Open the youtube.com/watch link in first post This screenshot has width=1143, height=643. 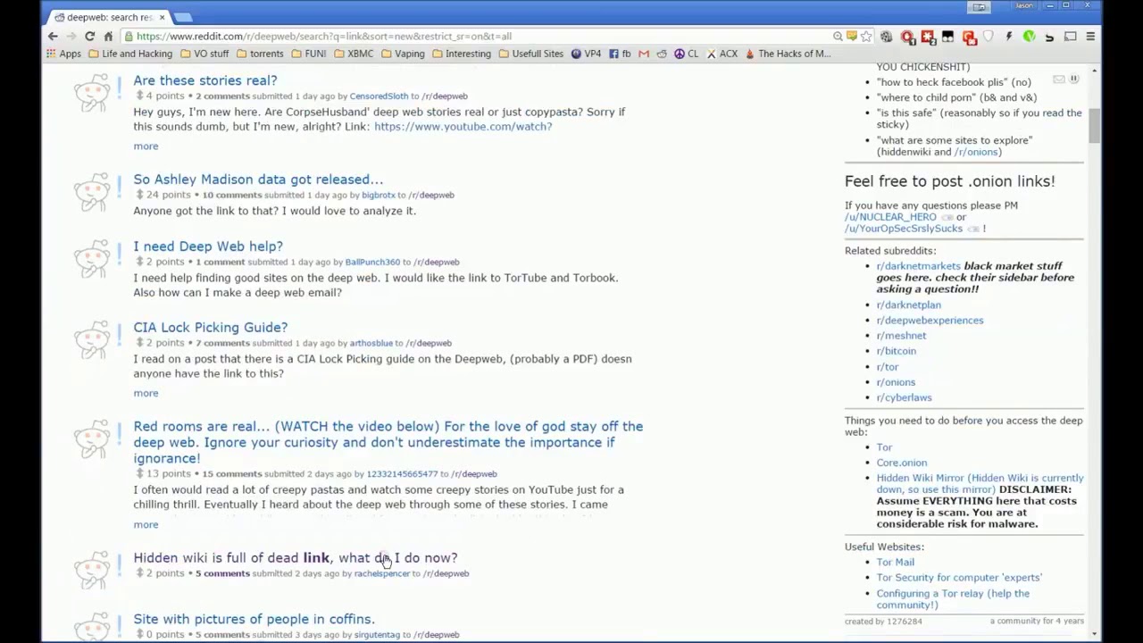[463, 127]
